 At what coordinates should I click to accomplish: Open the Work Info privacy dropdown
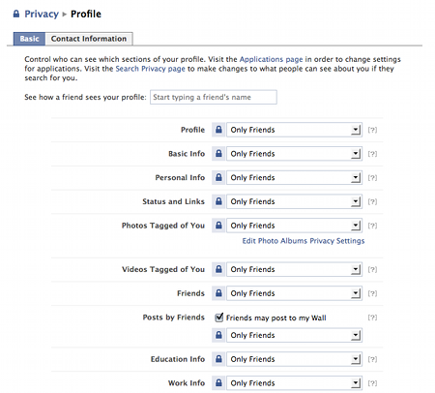tap(294, 383)
